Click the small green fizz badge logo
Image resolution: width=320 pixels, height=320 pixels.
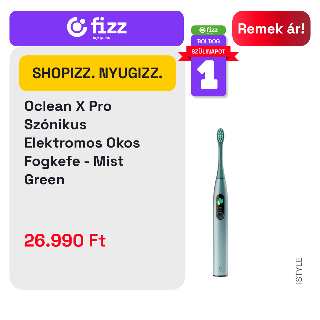208,30
